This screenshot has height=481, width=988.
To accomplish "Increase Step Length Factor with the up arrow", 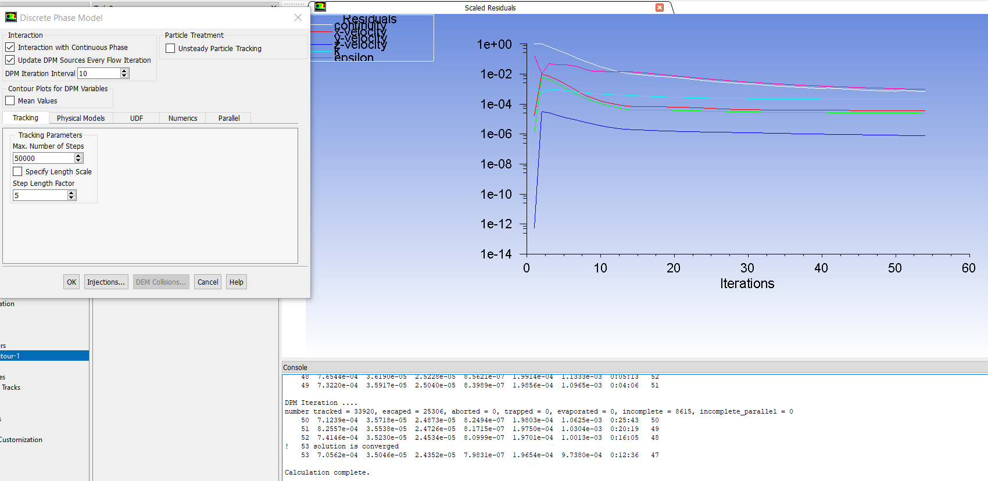I will tap(71, 193).
